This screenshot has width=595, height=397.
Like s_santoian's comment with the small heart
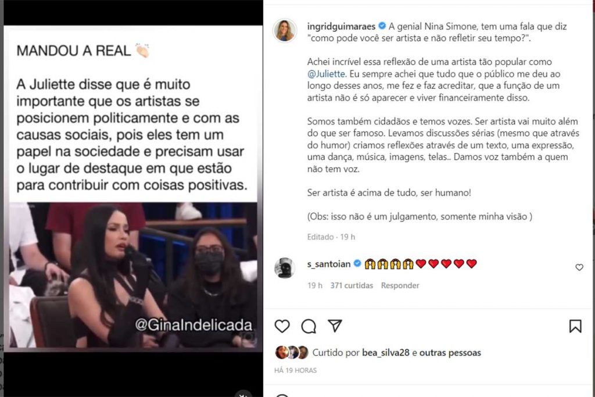[x=579, y=267]
